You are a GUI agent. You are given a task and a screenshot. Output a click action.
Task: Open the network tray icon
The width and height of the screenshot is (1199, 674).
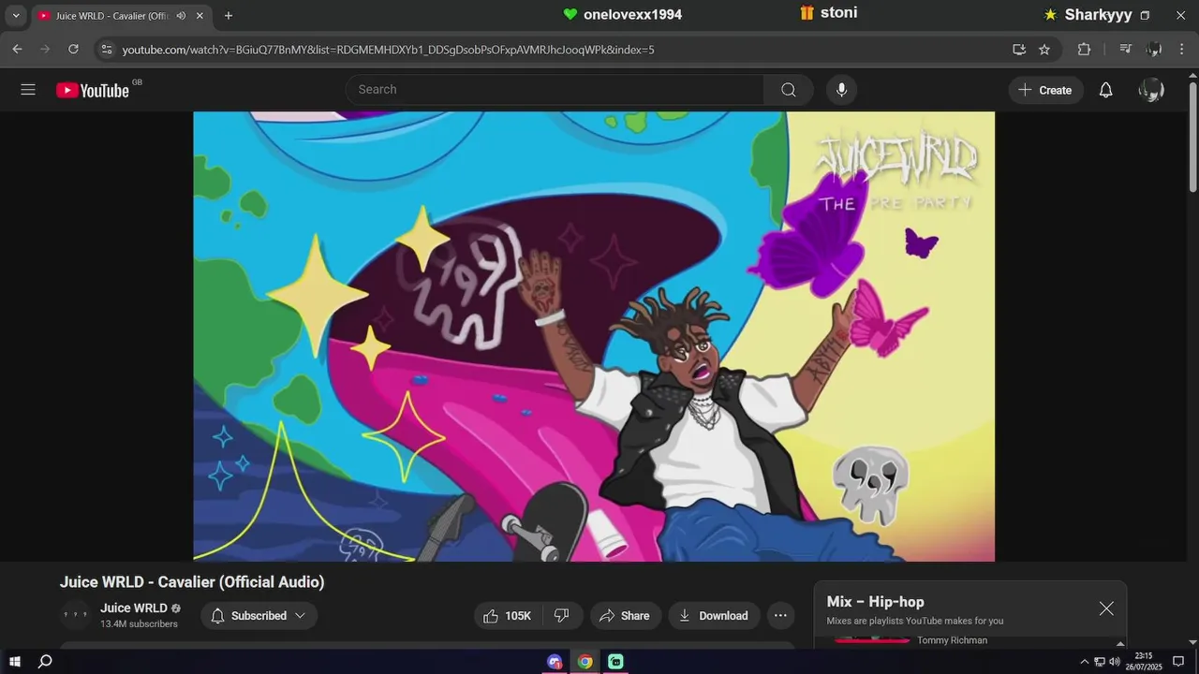pos(1100,662)
